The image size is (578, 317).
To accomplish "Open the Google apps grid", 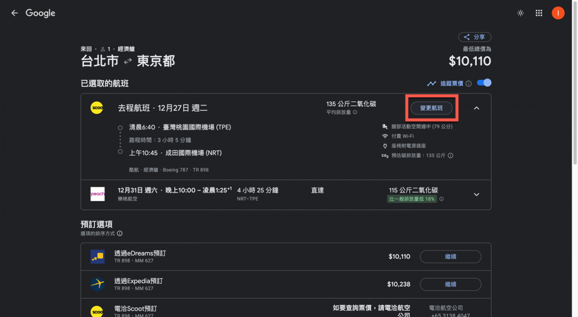I will click(539, 13).
